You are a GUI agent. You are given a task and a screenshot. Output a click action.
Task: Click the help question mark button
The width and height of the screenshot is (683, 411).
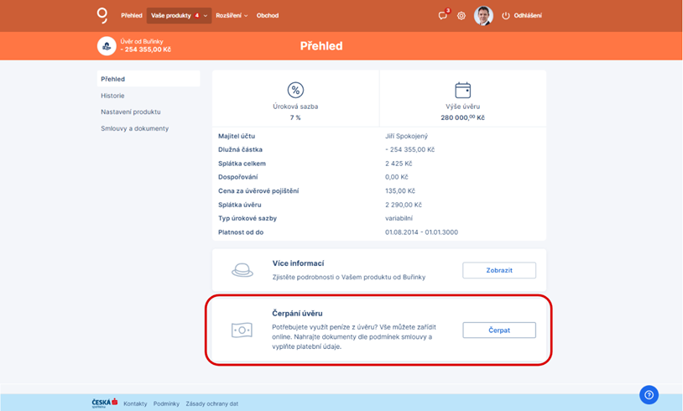tap(649, 395)
